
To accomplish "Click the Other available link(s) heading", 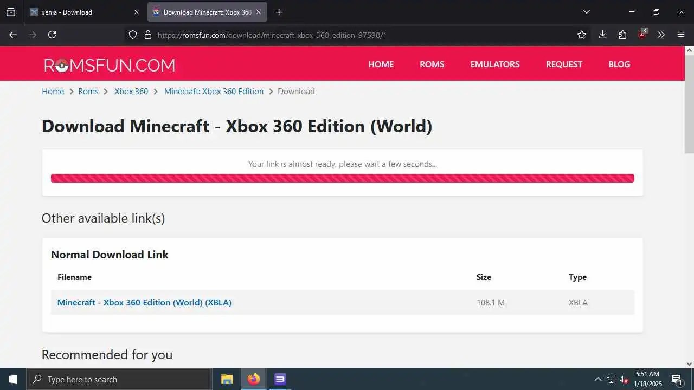I will point(103,218).
